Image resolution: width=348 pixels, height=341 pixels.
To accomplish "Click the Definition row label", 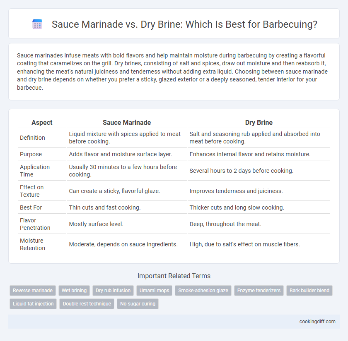I will click(32, 138).
